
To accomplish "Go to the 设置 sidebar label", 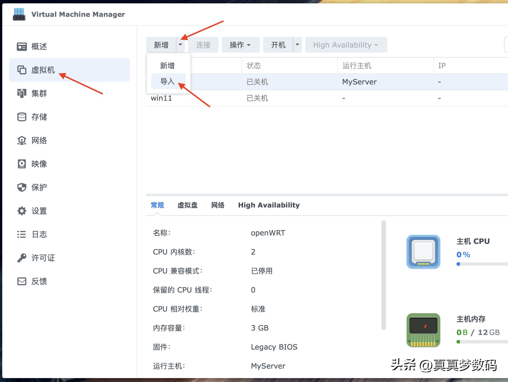I will point(39,211).
